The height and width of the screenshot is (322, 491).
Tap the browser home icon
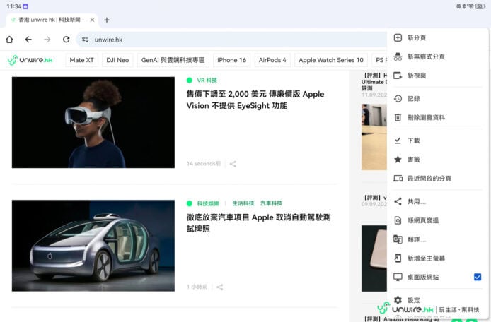[10, 40]
